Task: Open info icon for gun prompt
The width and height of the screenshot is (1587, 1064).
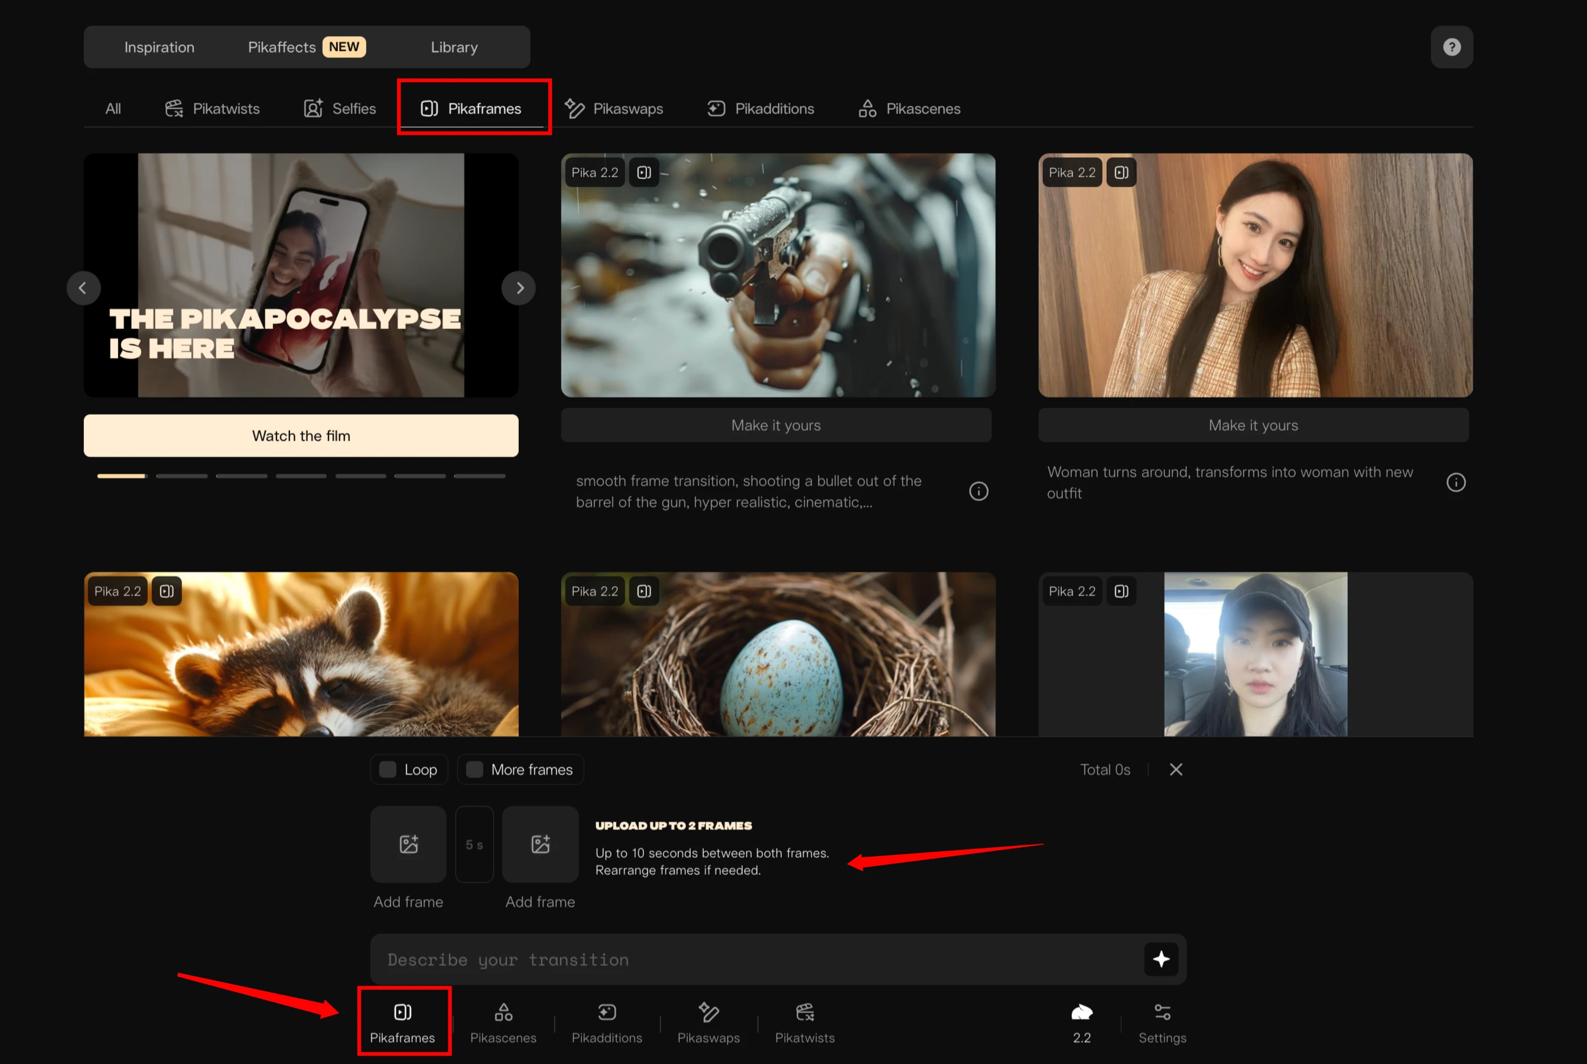Action: [978, 492]
